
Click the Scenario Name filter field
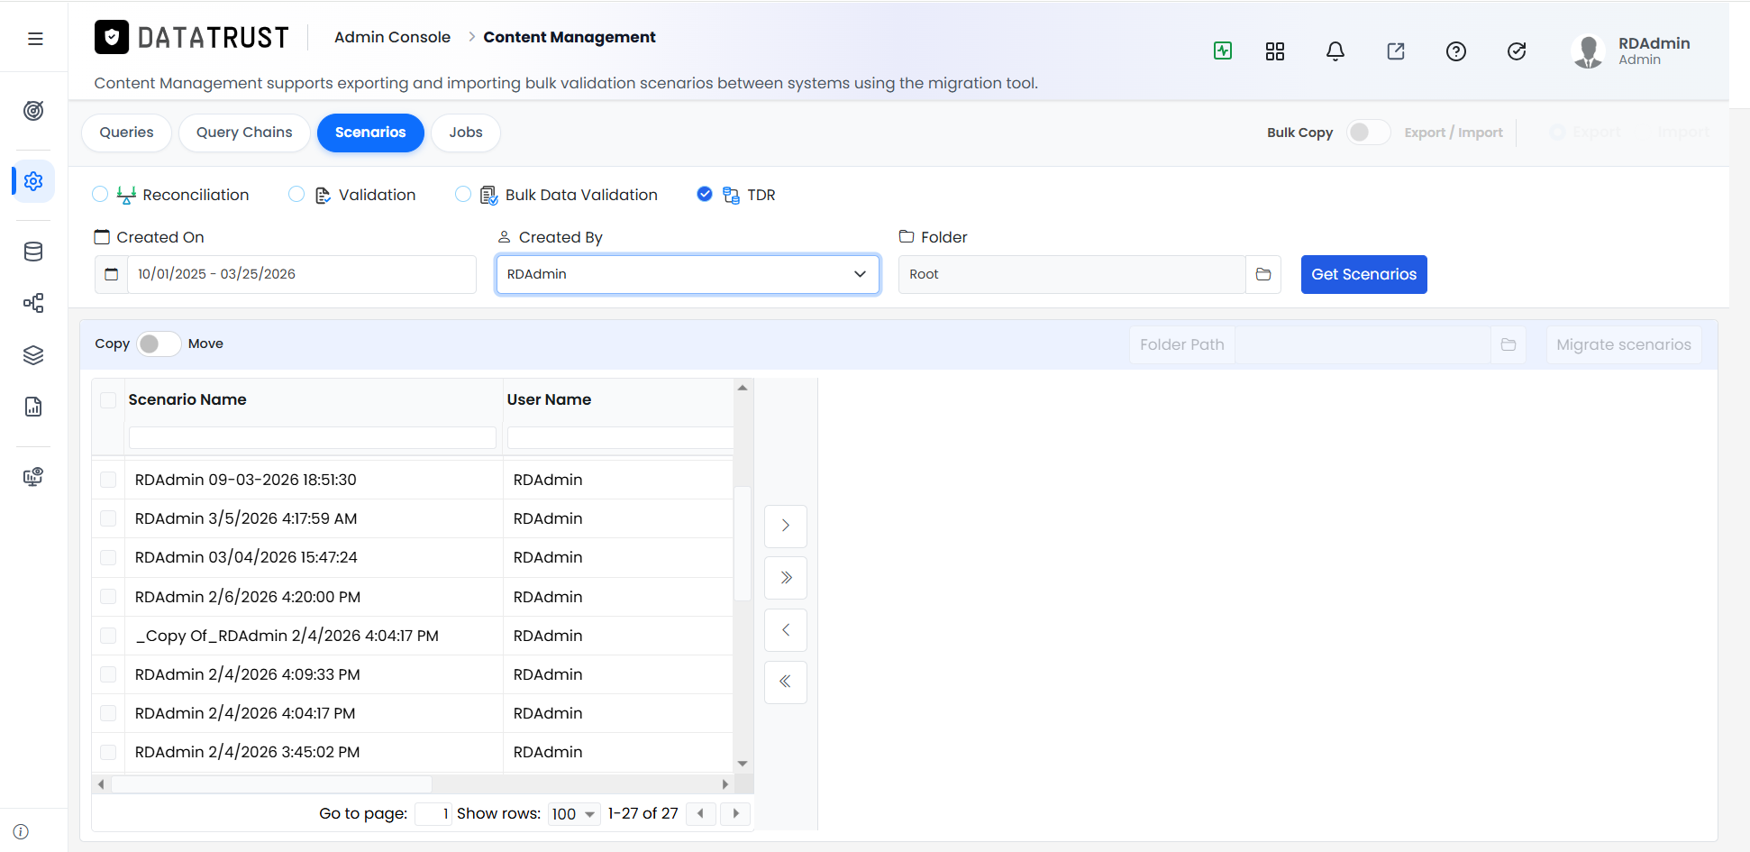pos(312,438)
